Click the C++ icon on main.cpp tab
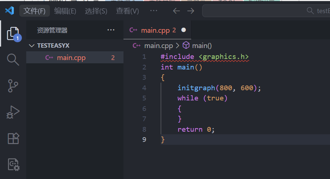The image size is (330, 179). (133, 30)
